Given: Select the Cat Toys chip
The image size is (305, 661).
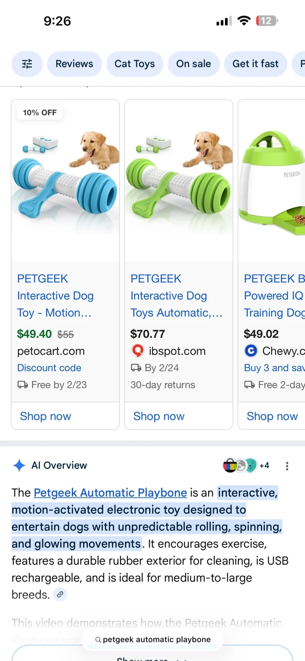Looking at the screenshot, I should (x=135, y=64).
